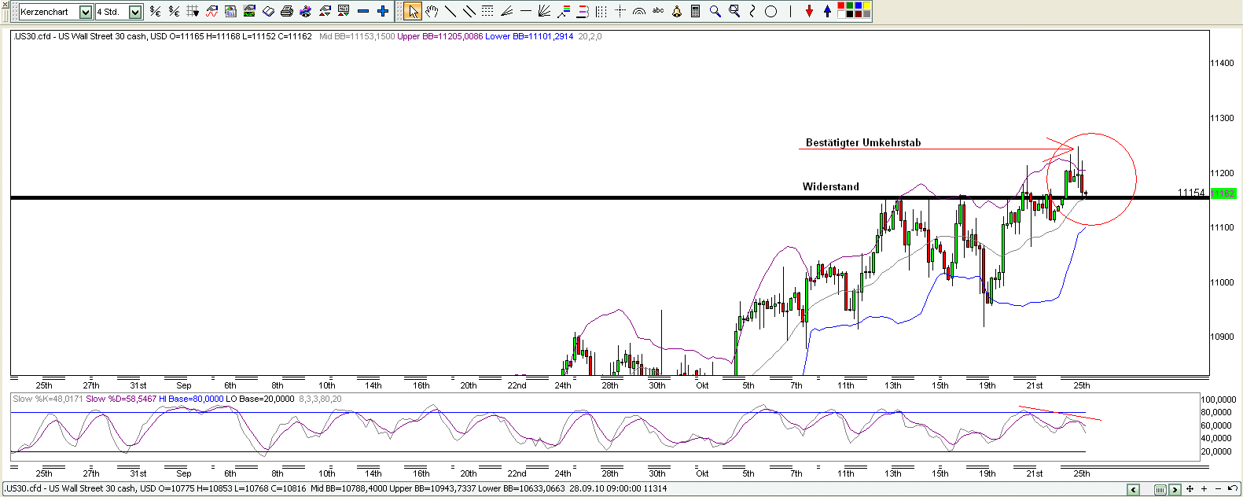Click the Mid BB=11153,1500 label
The image size is (1243, 497).
(x=357, y=36)
